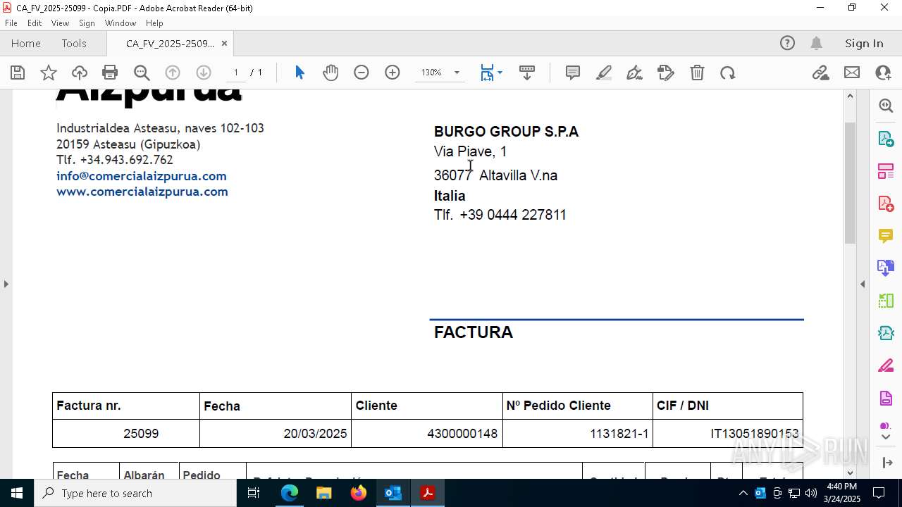The height and width of the screenshot is (507, 902).
Task: Click the delete trash icon
Action: click(697, 73)
